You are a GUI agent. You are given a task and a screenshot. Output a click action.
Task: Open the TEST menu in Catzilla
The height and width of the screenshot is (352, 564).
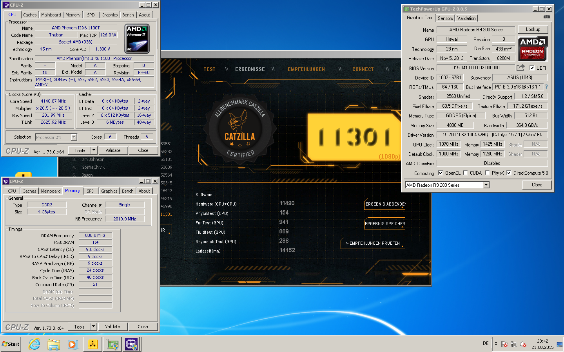point(209,69)
